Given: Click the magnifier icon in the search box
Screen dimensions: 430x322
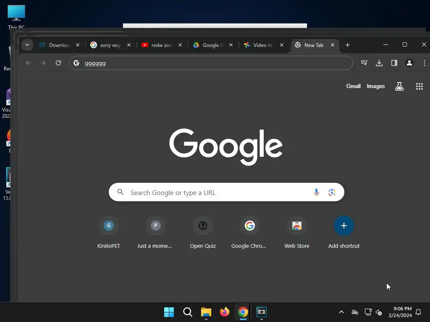Looking at the screenshot, I should click(x=120, y=192).
